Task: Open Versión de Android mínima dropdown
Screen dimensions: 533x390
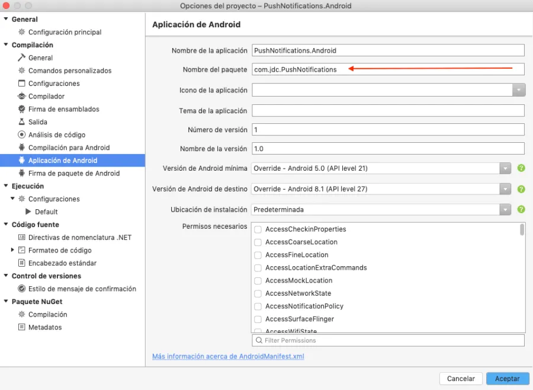Action: click(x=506, y=168)
